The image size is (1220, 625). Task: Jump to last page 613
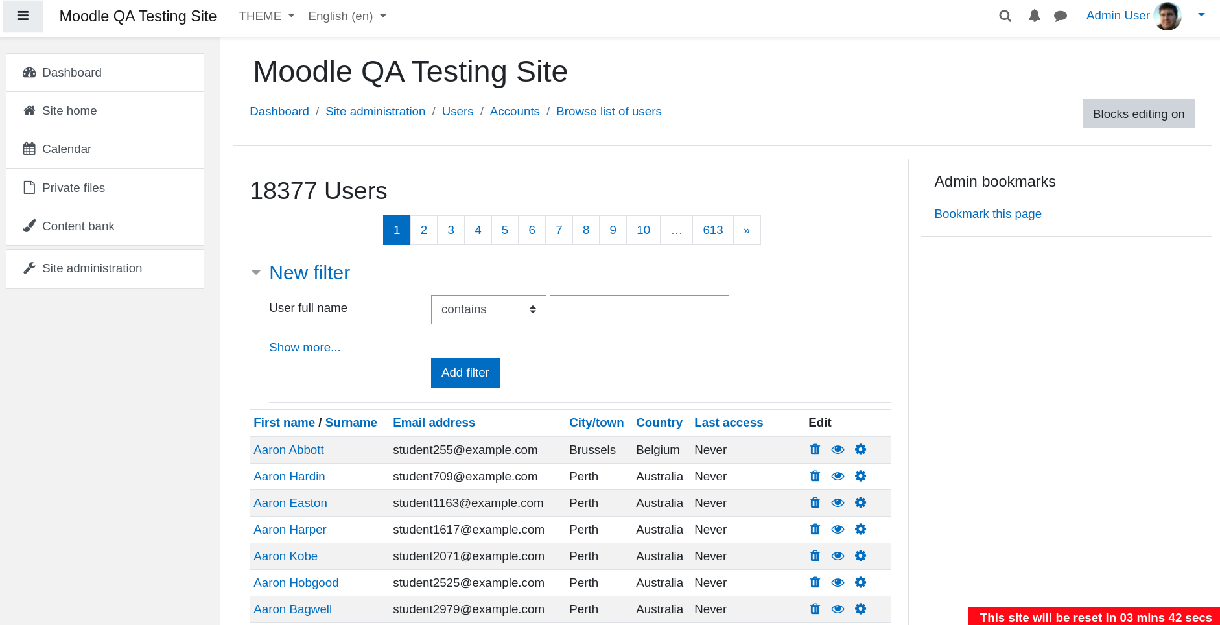[713, 230]
